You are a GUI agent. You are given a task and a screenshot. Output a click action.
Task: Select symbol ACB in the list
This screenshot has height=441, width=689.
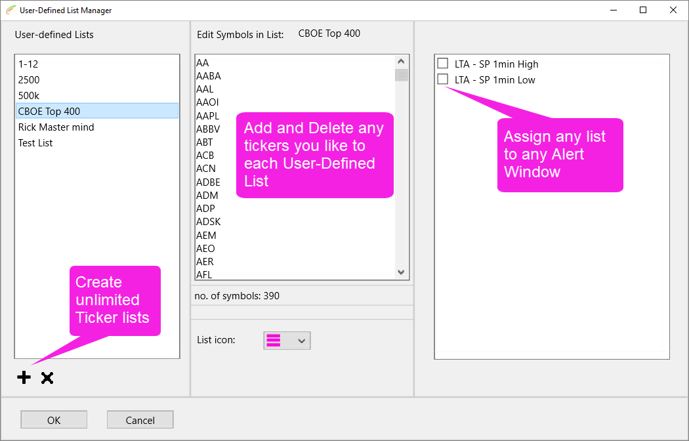click(x=295, y=156)
